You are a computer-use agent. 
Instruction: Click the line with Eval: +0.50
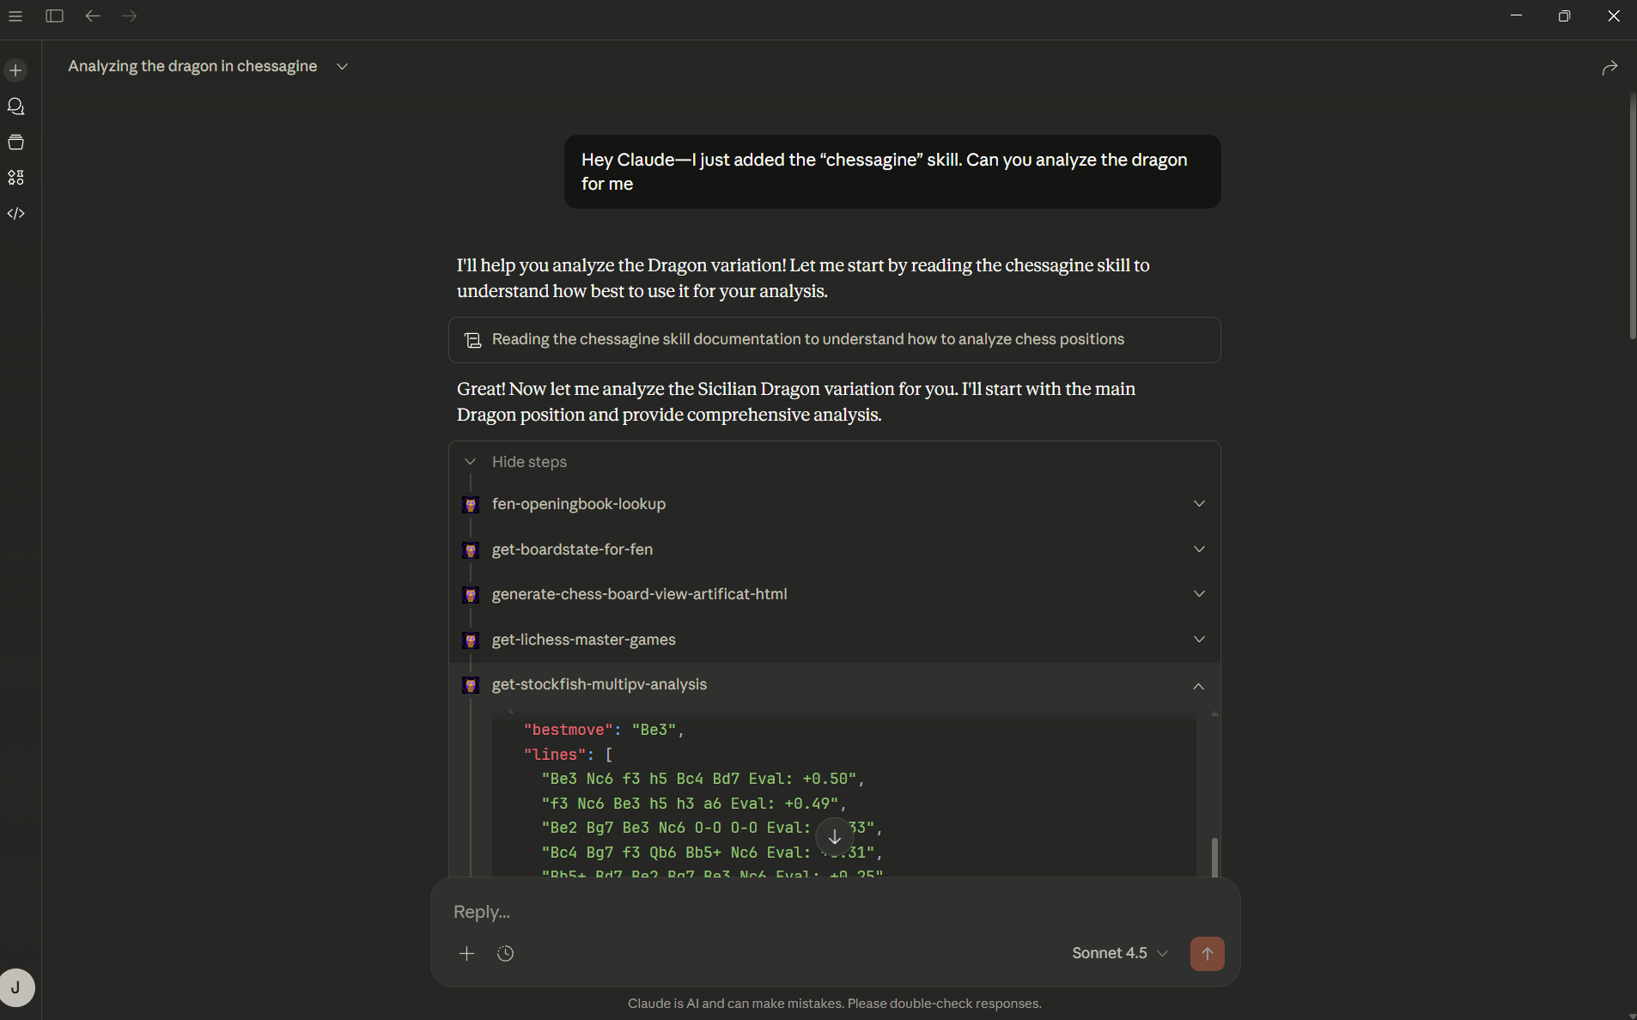[x=703, y=779]
